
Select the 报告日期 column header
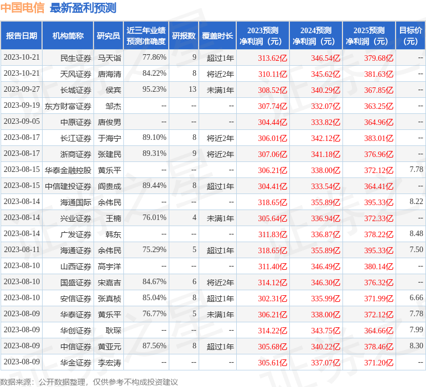(x=22, y=35)
